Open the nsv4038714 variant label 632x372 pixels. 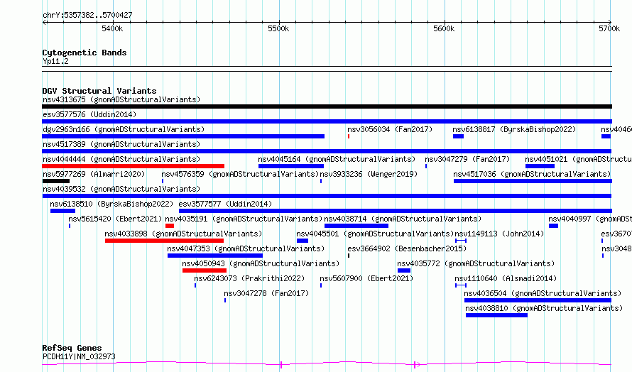(x=403, y=219)
